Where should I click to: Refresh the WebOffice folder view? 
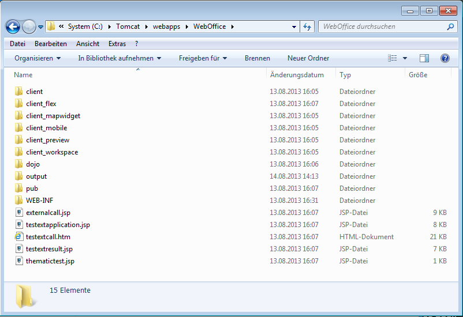(307, 27)
